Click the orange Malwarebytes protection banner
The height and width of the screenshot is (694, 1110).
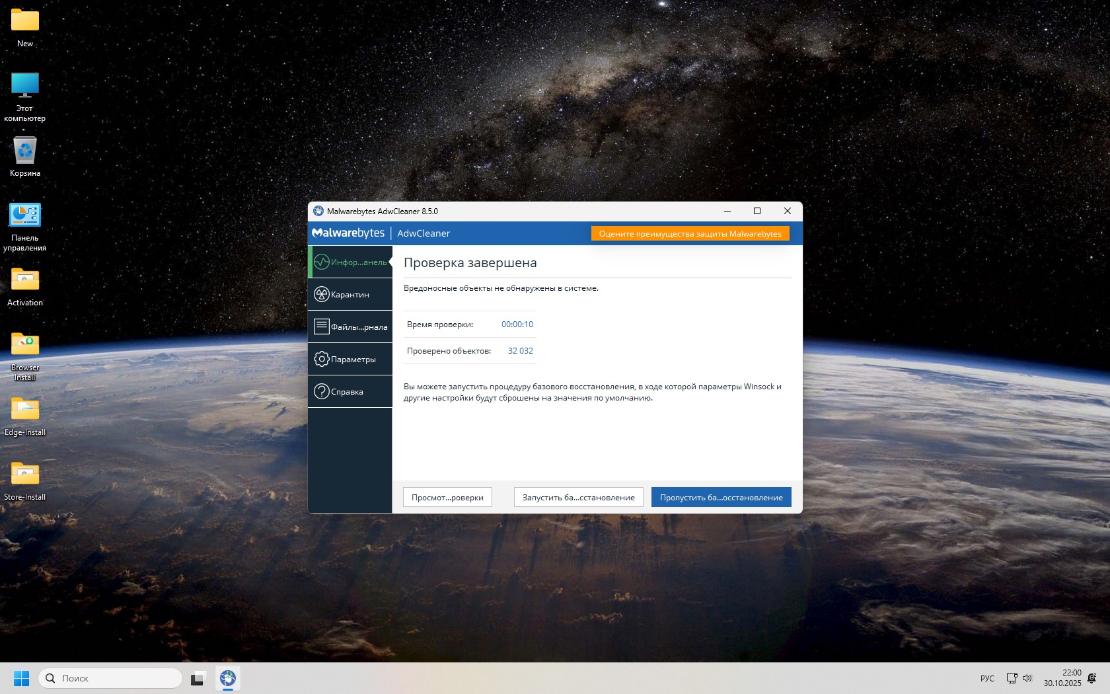(x=690, y=234)
